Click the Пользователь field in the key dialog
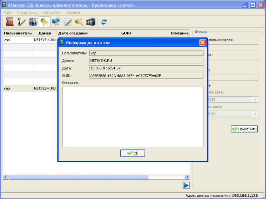 (x=146, y=53)
